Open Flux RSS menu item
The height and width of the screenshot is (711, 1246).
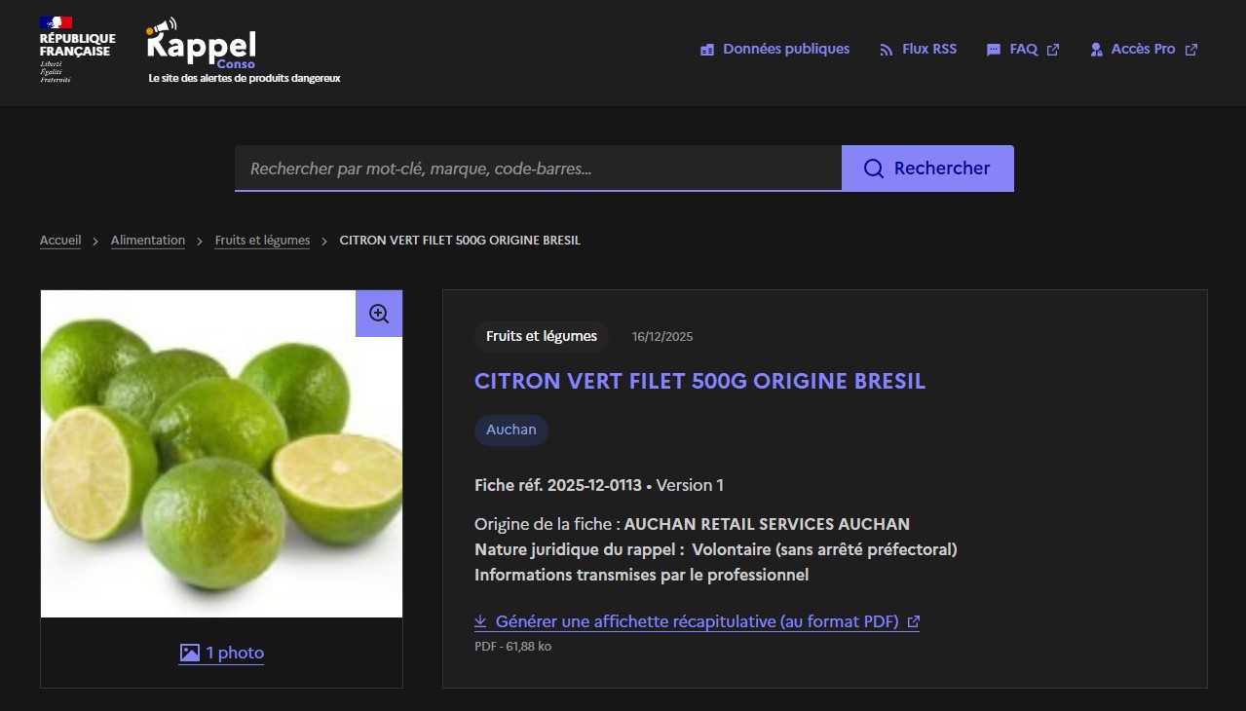click(928, 49)
